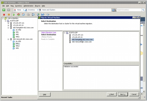Screen dimensions: 147x101
Task: Select VM2 in the inventory tree
Action: 17,34
